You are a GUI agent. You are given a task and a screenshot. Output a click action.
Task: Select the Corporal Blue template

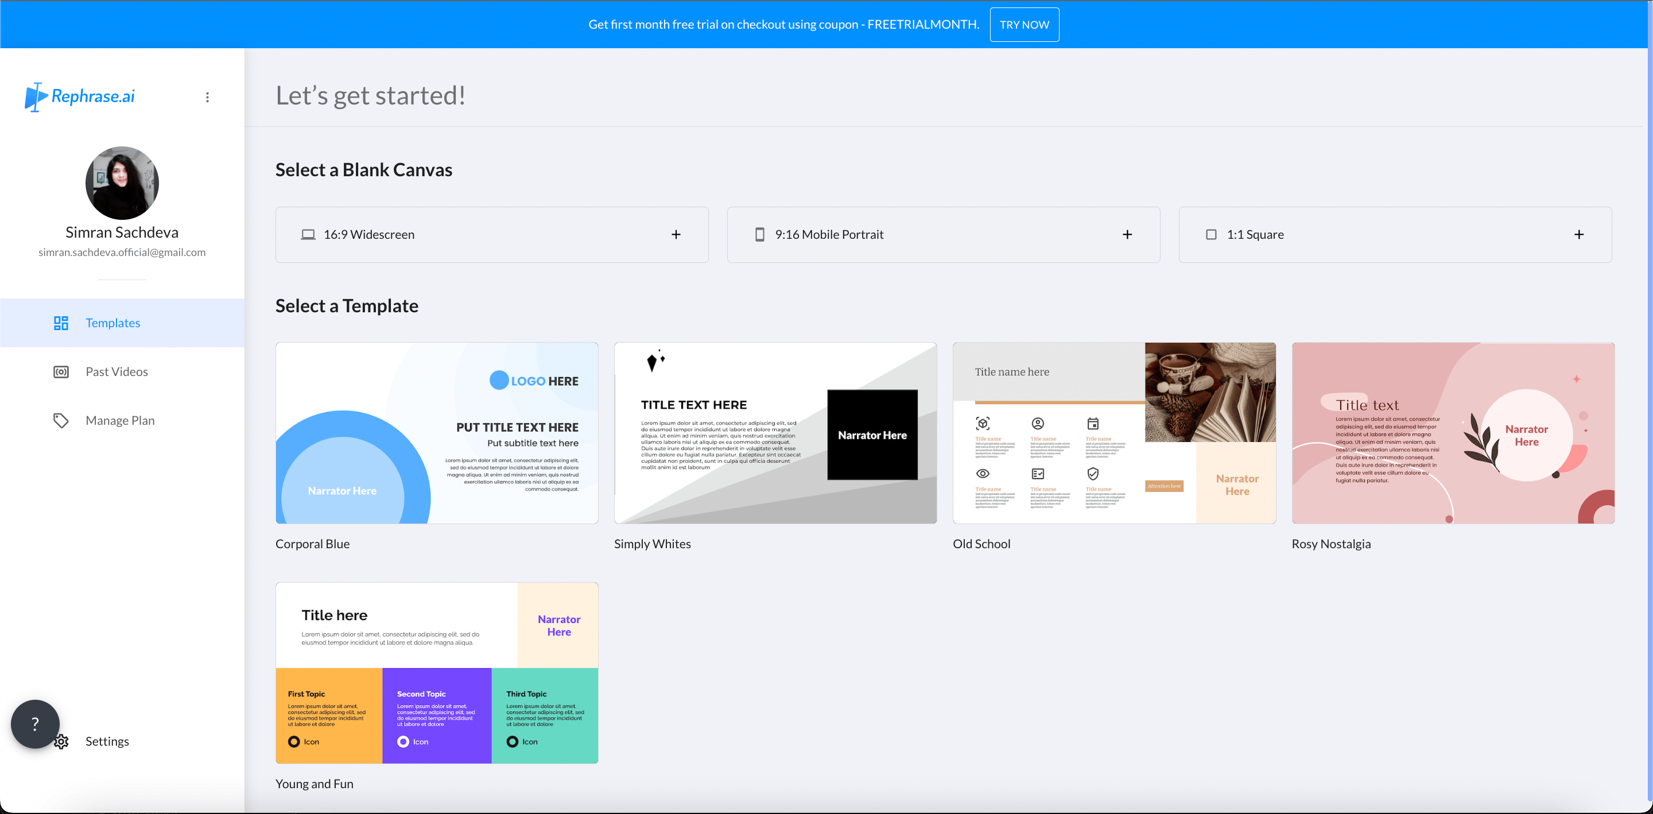pyautogui.click(x=436, y=433)
